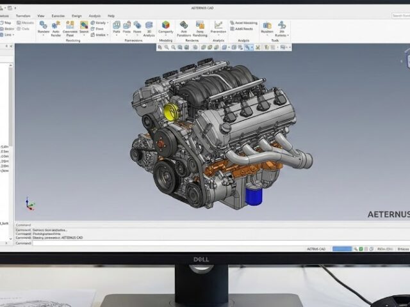Open the ribbon tab between View and Design

point(58,16)
